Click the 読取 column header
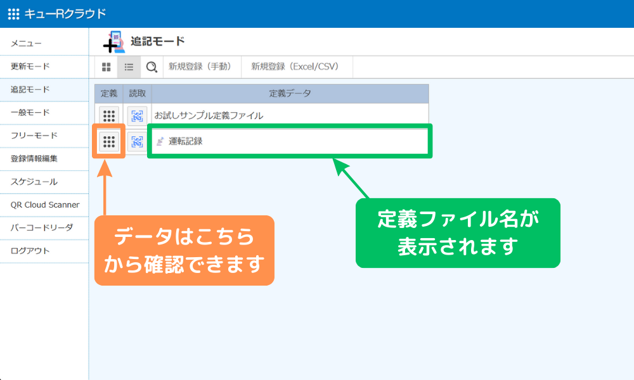This screenshot has width=634, height=380. coord(138,94)
